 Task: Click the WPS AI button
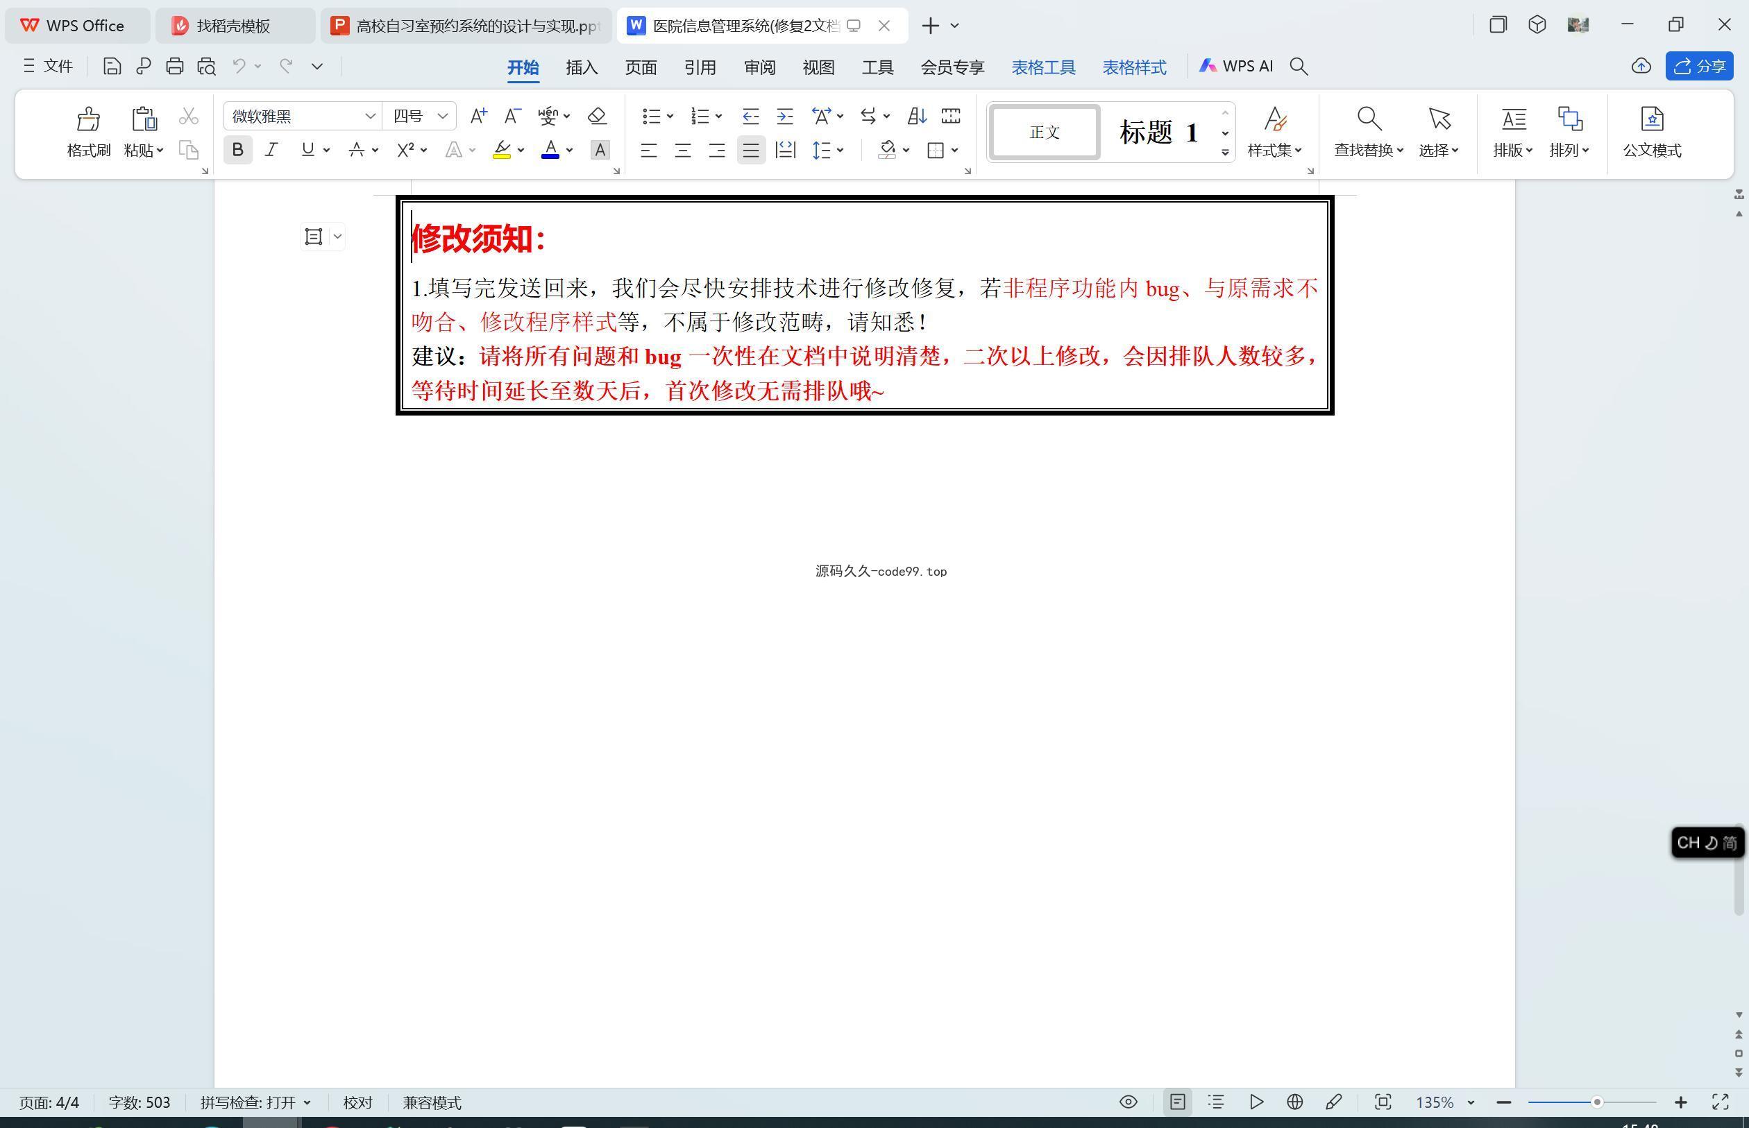[x=1235, y=66]
